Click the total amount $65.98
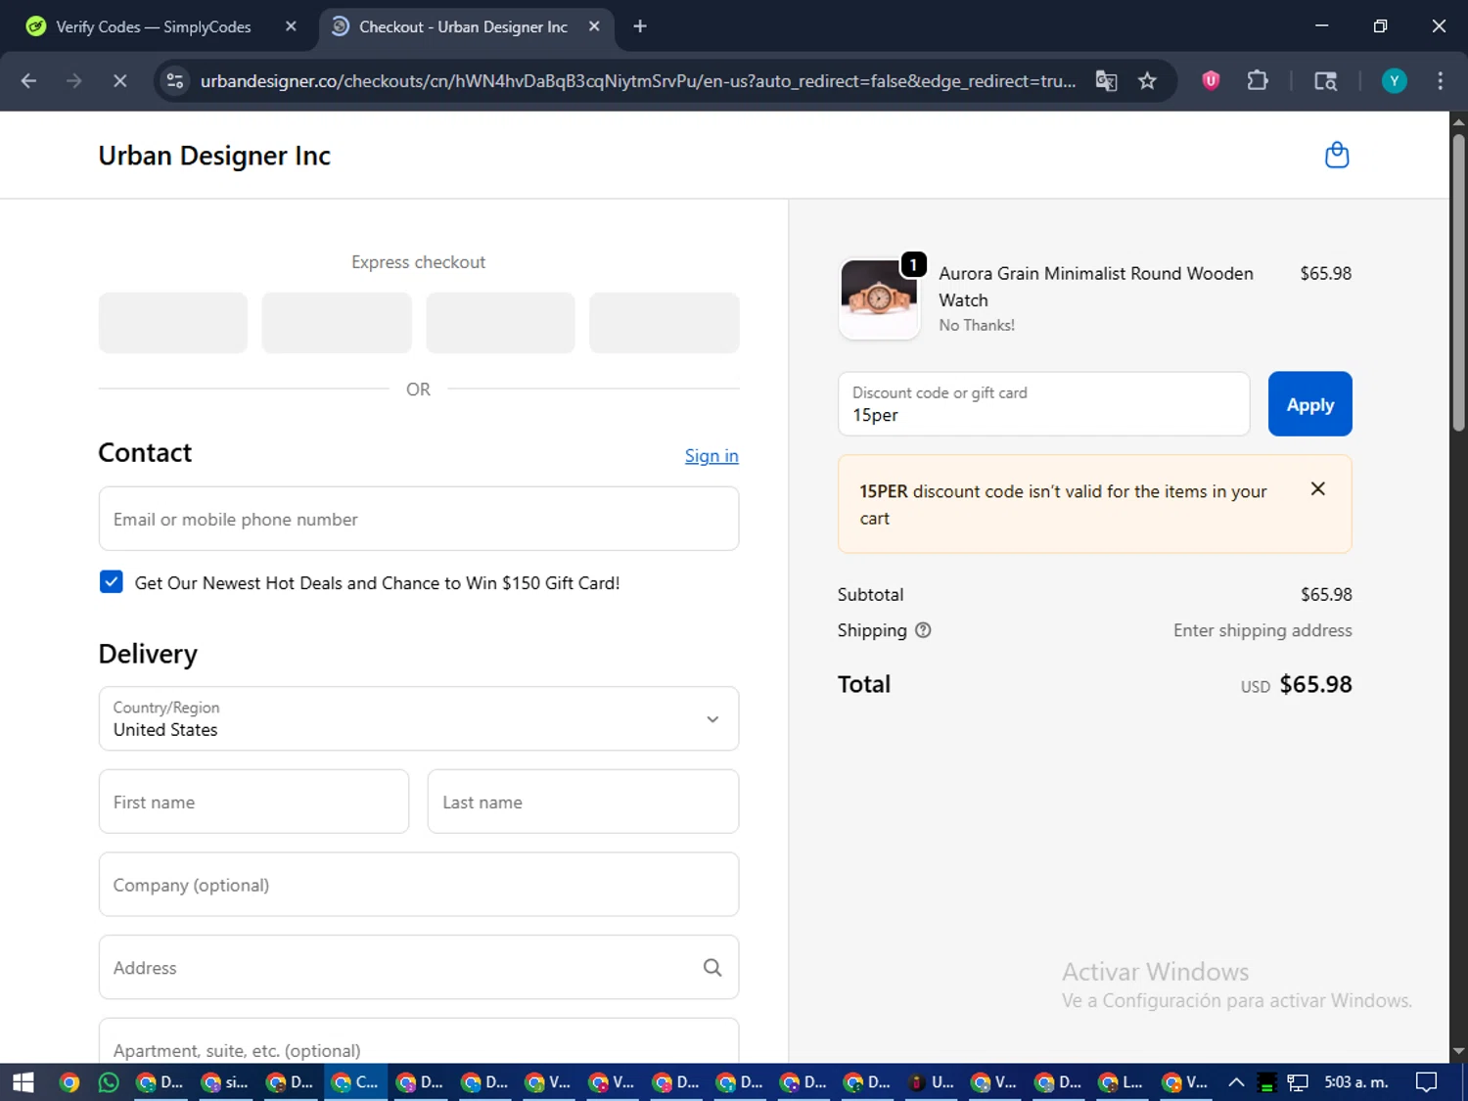This screenshot has width=1468, height=1101. [x=1315, y=684]
